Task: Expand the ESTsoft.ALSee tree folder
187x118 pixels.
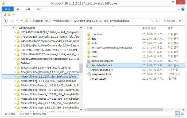Action: pos(15,68)
